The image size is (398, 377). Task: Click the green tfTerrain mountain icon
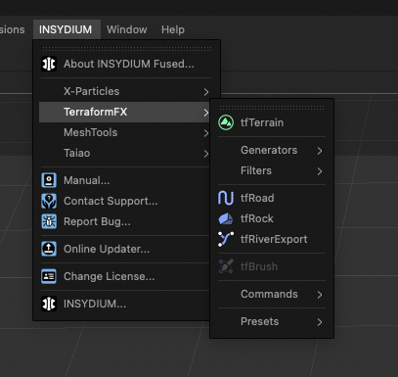[x=226, y=122]
